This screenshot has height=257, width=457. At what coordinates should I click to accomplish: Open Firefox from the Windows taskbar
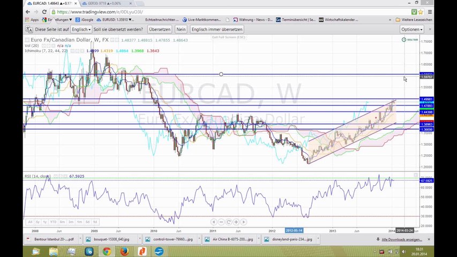[124, 251]
